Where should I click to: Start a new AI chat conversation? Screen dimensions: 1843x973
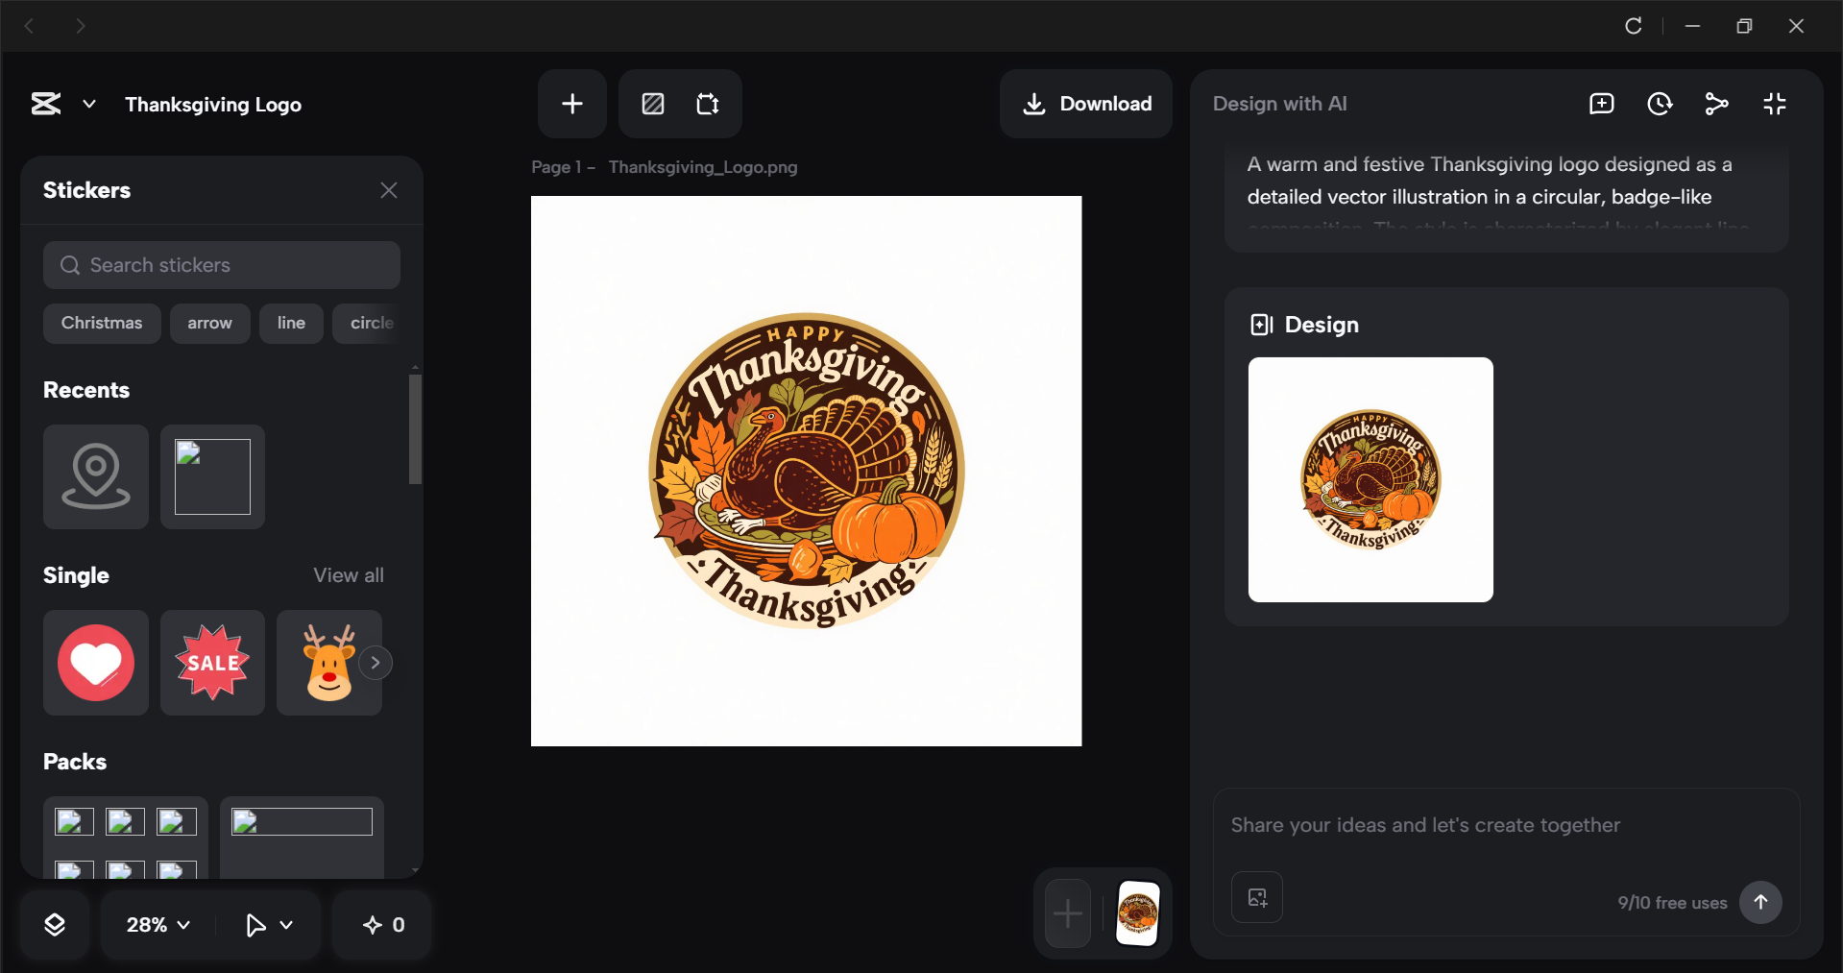1601,103
